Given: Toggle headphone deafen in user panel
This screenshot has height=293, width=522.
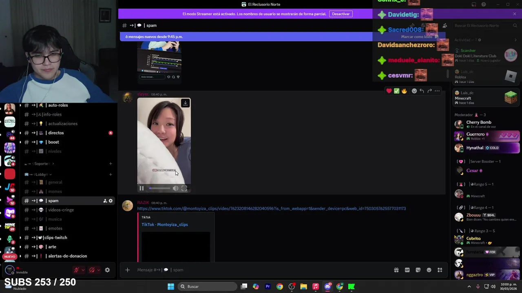Looking at the screenshot, I should click(x=92, y=270).
